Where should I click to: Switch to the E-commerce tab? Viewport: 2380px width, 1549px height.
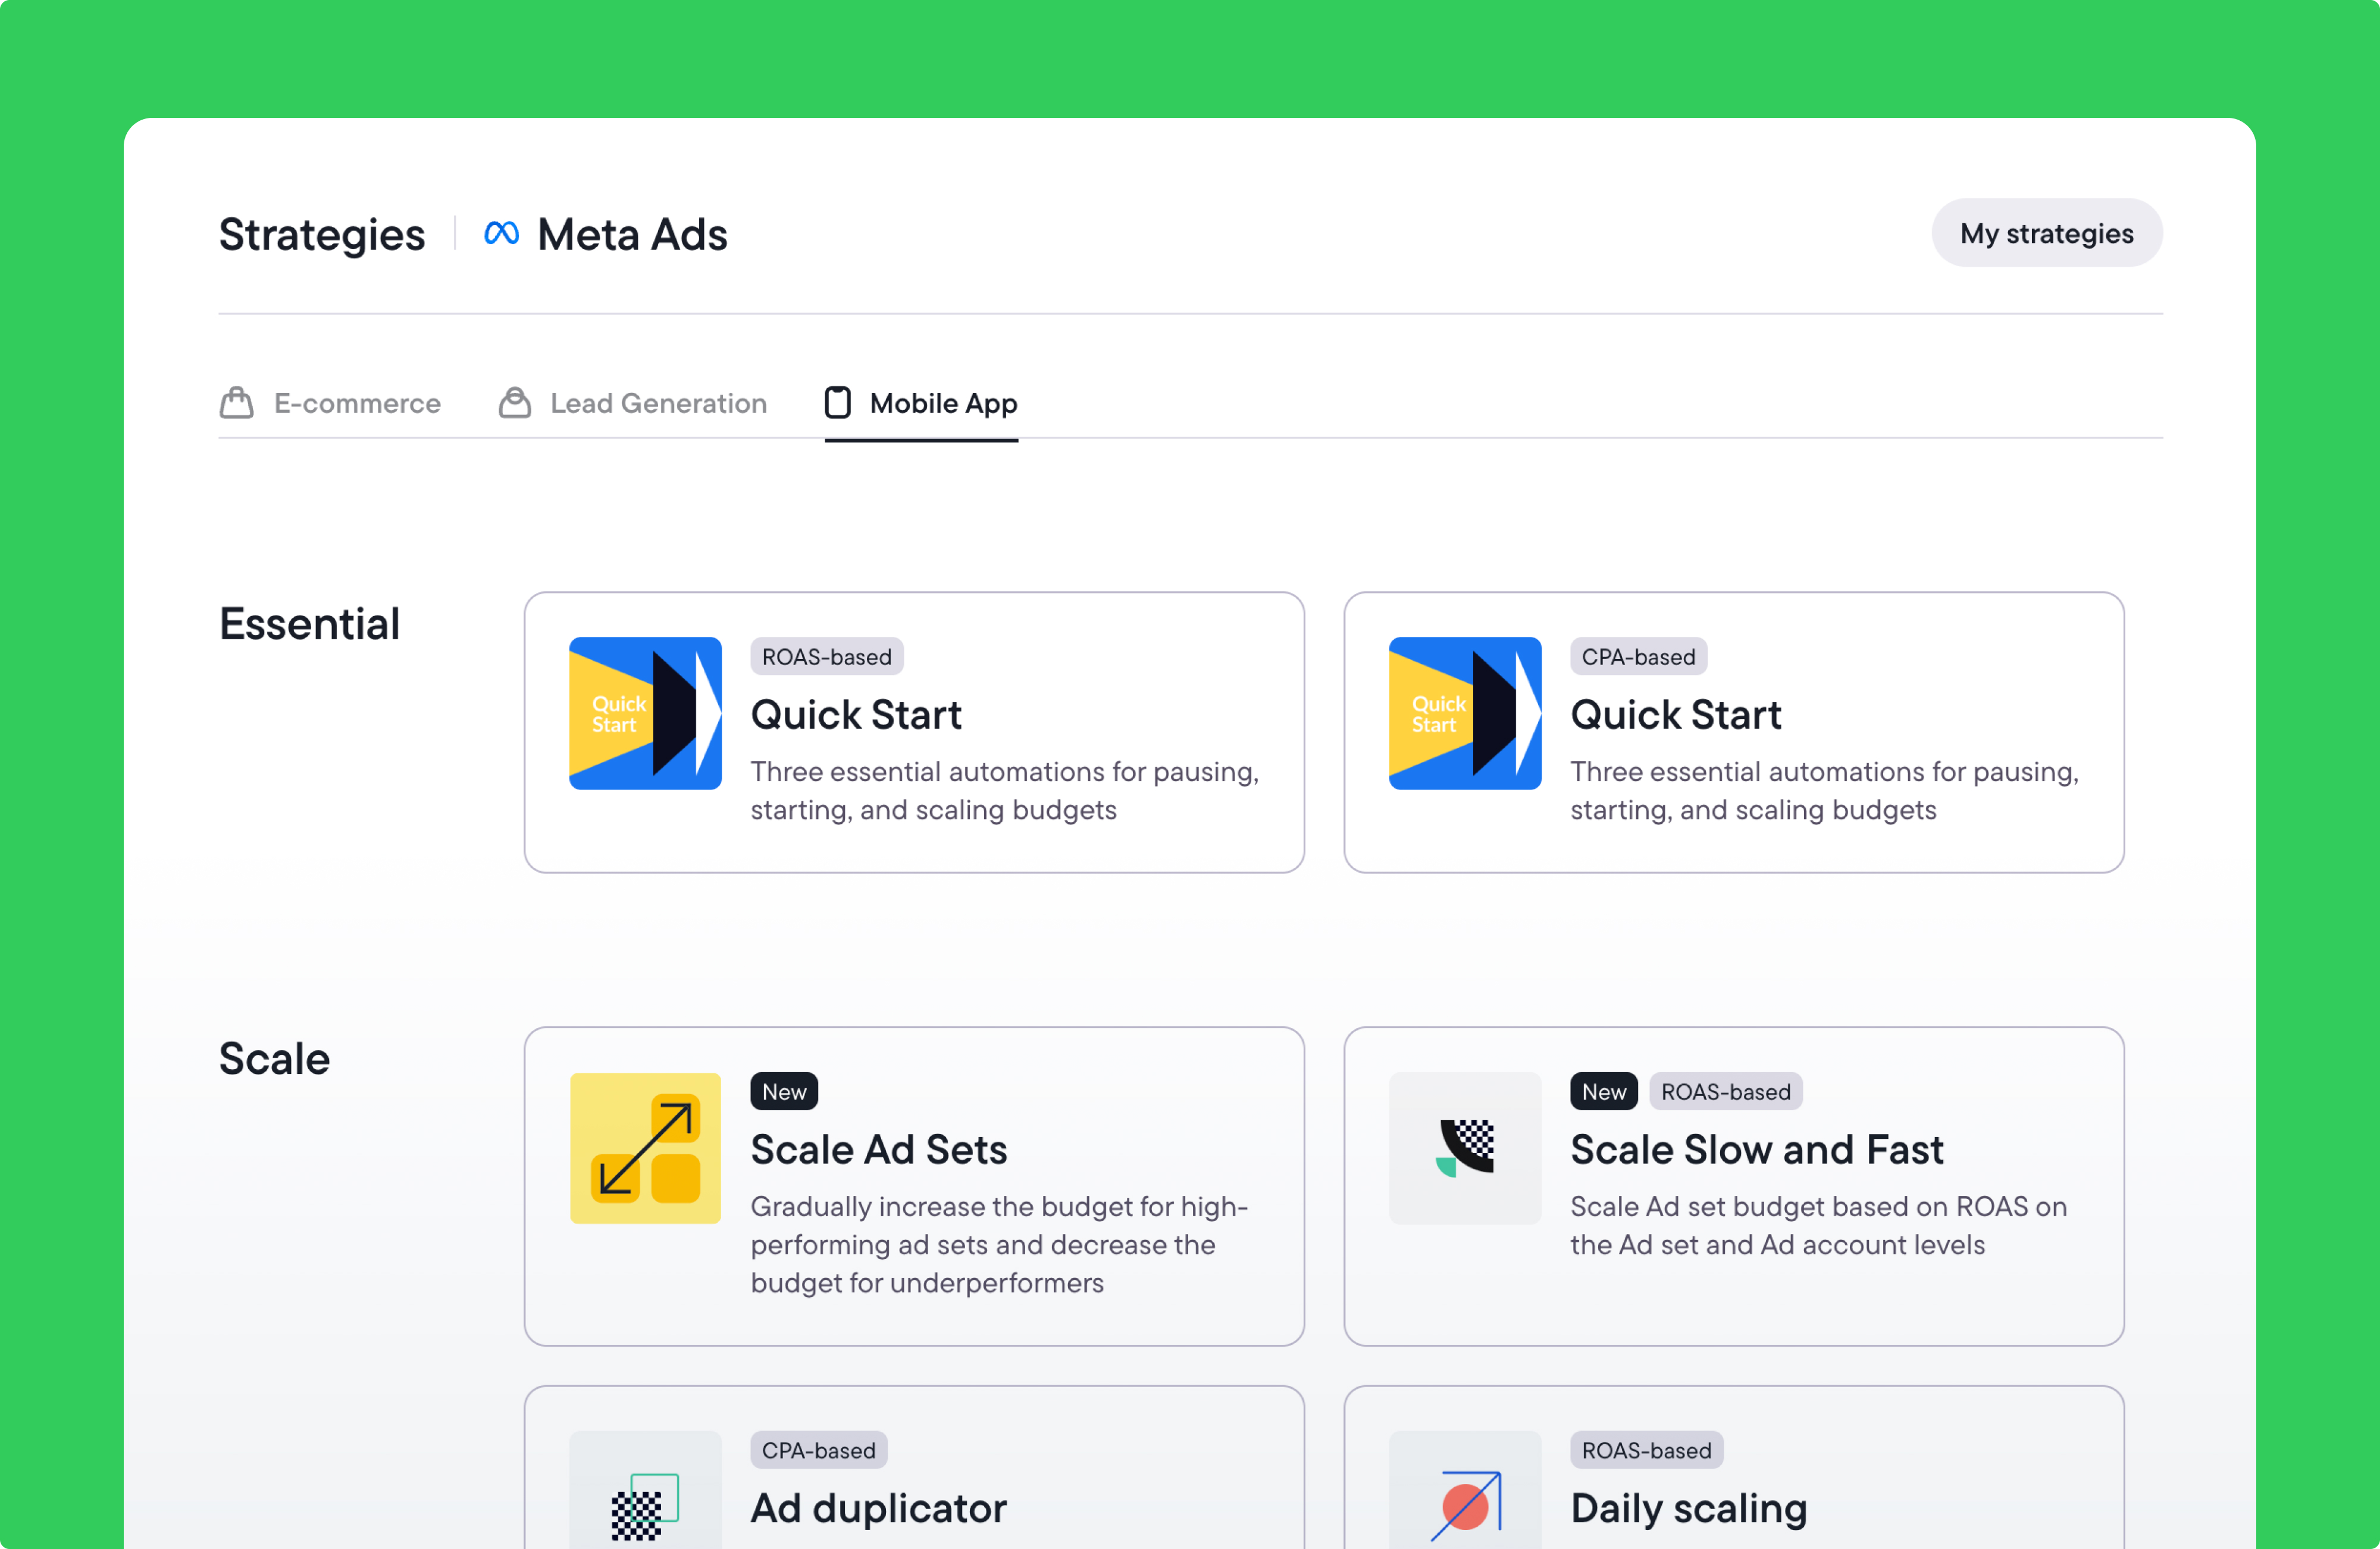pyautogui.click(x=356, y=403)
